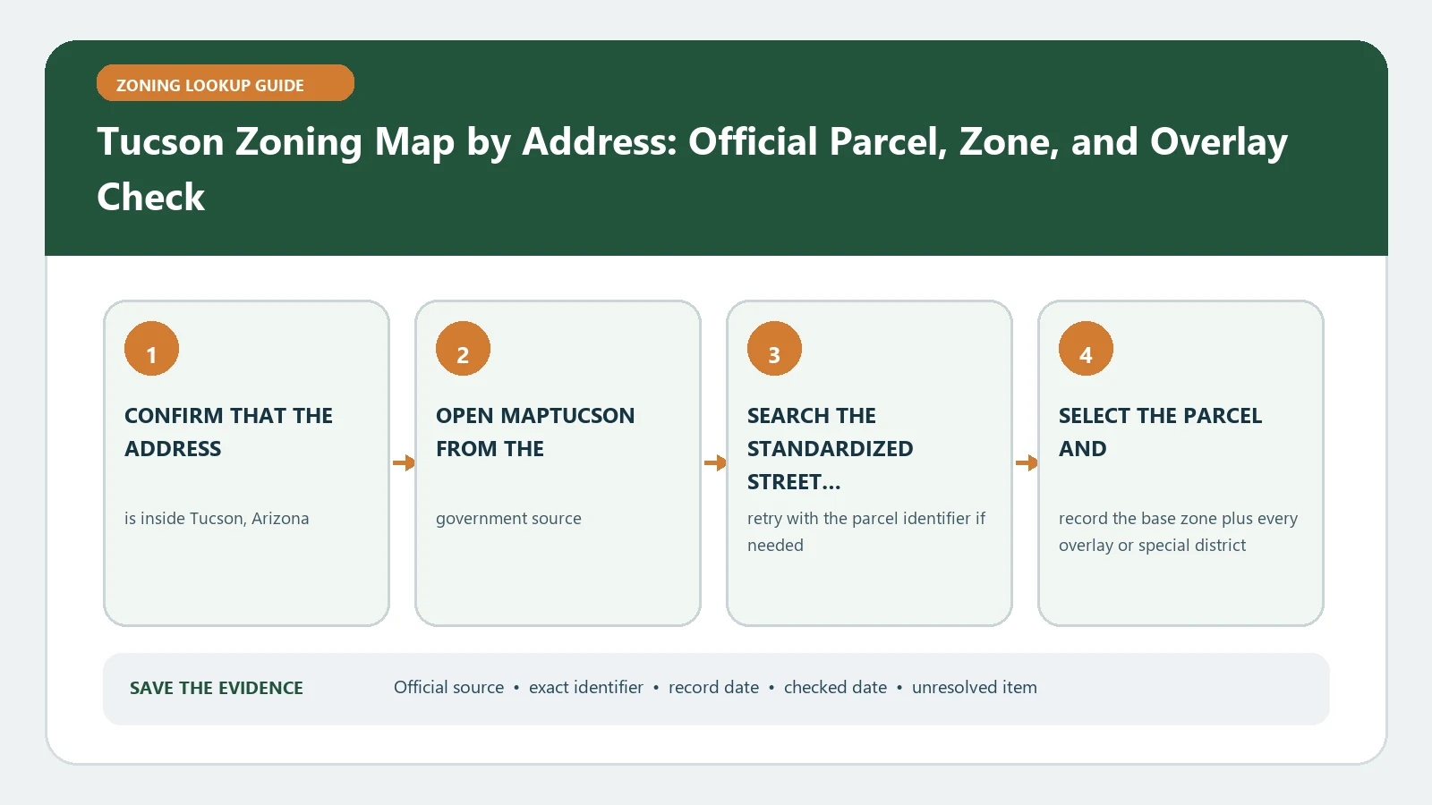
Task: Click the step 3 number circle
Action: click(x=774, y=349)
